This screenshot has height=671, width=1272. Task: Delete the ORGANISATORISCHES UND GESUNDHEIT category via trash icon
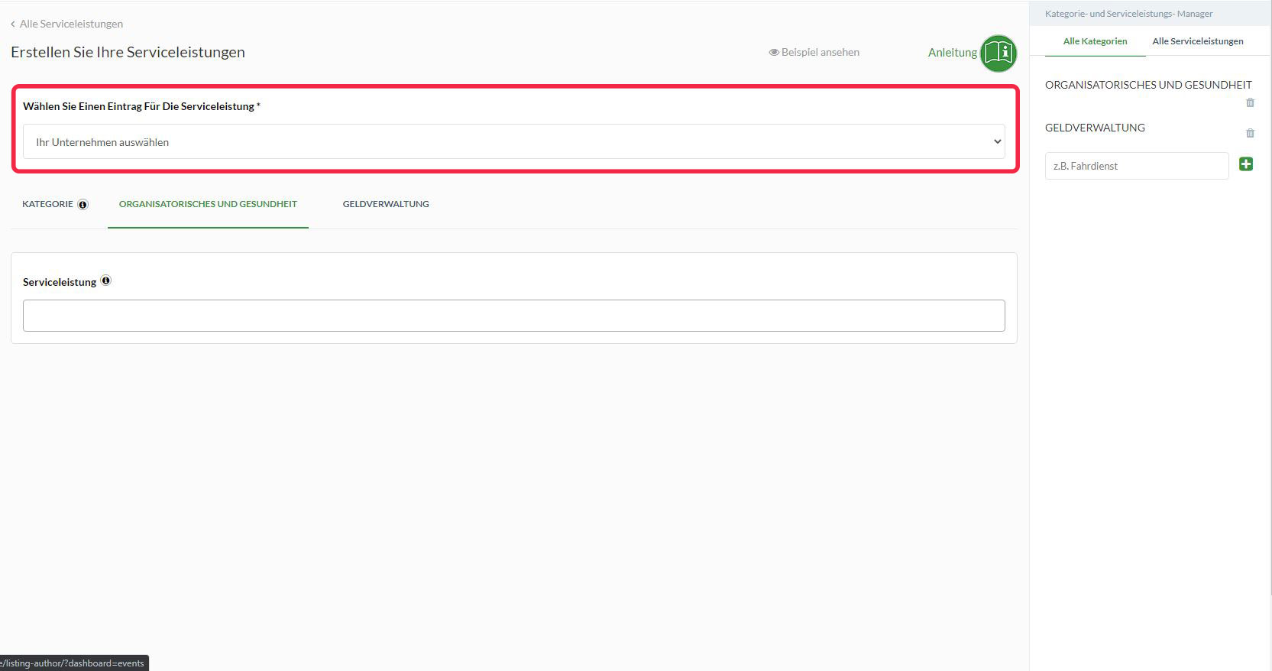click(1250, 102)
